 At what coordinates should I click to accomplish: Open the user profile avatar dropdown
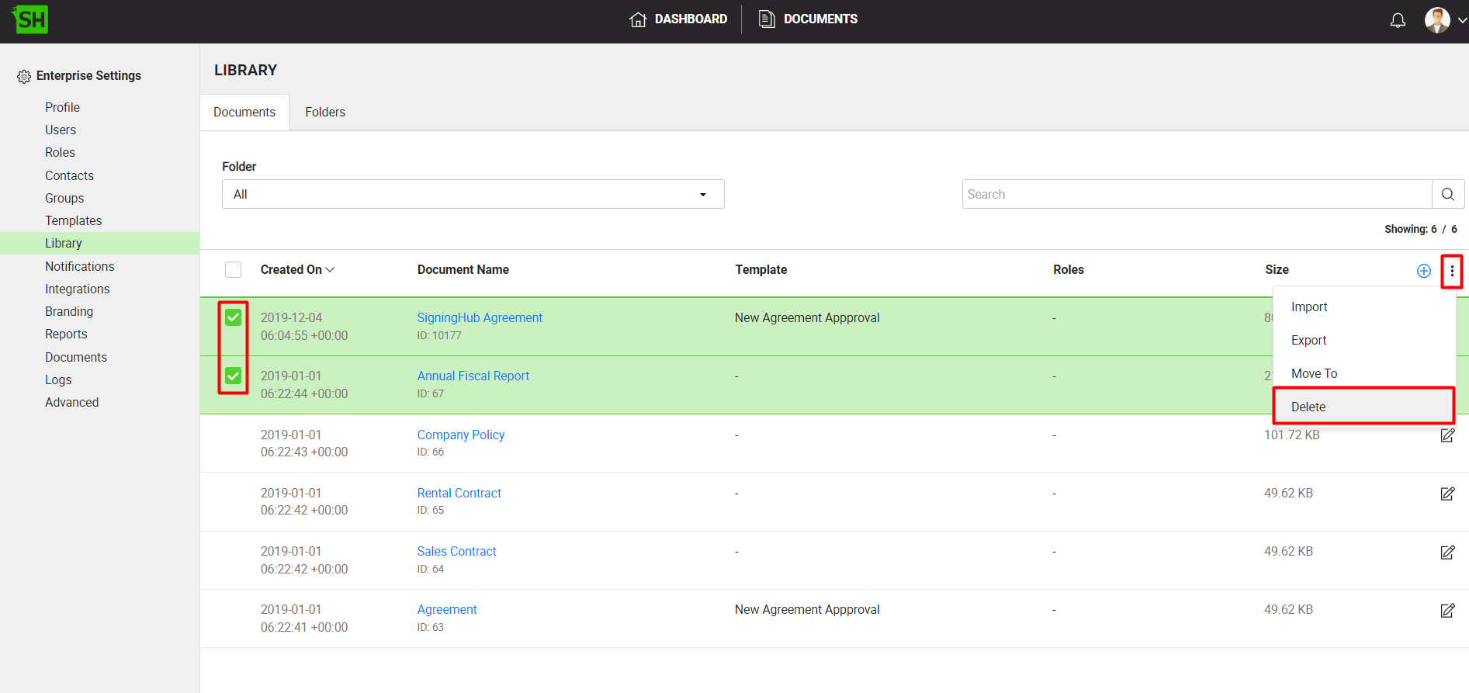1444,20
